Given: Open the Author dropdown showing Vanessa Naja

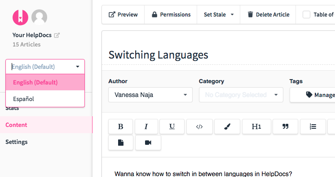Looking at the screenshot, I should point(150,95).
